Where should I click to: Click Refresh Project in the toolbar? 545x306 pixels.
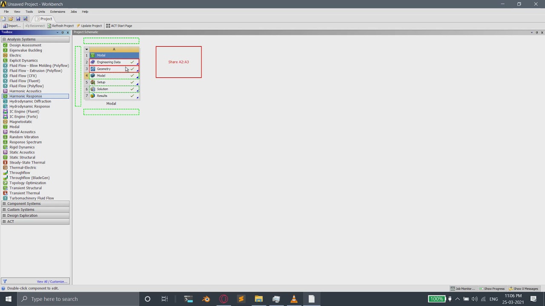click(x=60, y=26)
